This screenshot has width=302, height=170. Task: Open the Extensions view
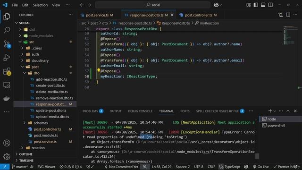(x=7, y=71)
